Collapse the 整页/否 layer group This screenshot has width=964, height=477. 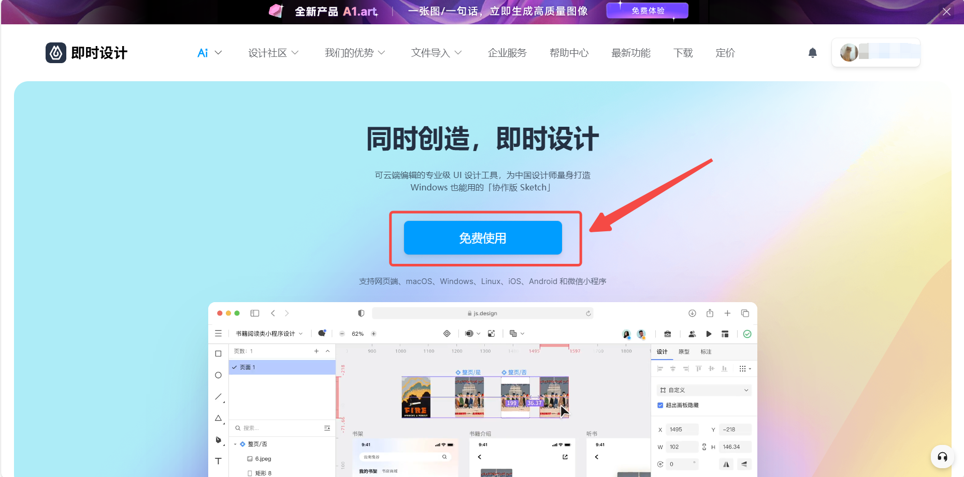pyautogui.click(x=235, y=444)
